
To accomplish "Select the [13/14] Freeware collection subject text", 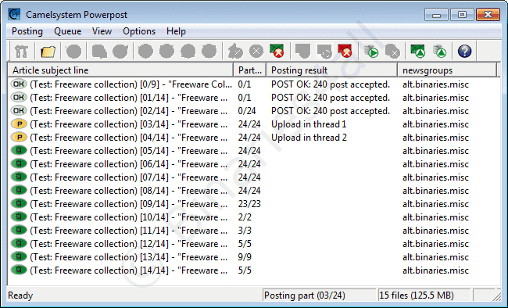I will tap(129, 257).
